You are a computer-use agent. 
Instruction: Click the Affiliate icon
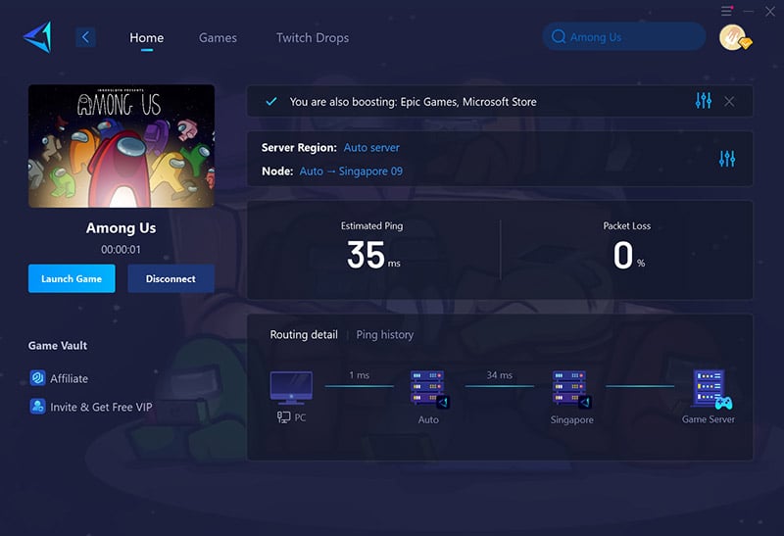37,378
